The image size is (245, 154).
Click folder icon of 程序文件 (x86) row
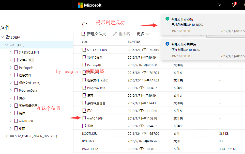point(84,80)
